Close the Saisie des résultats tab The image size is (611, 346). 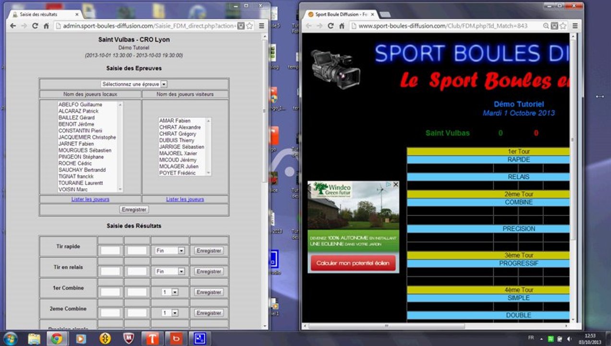(77, 14)
